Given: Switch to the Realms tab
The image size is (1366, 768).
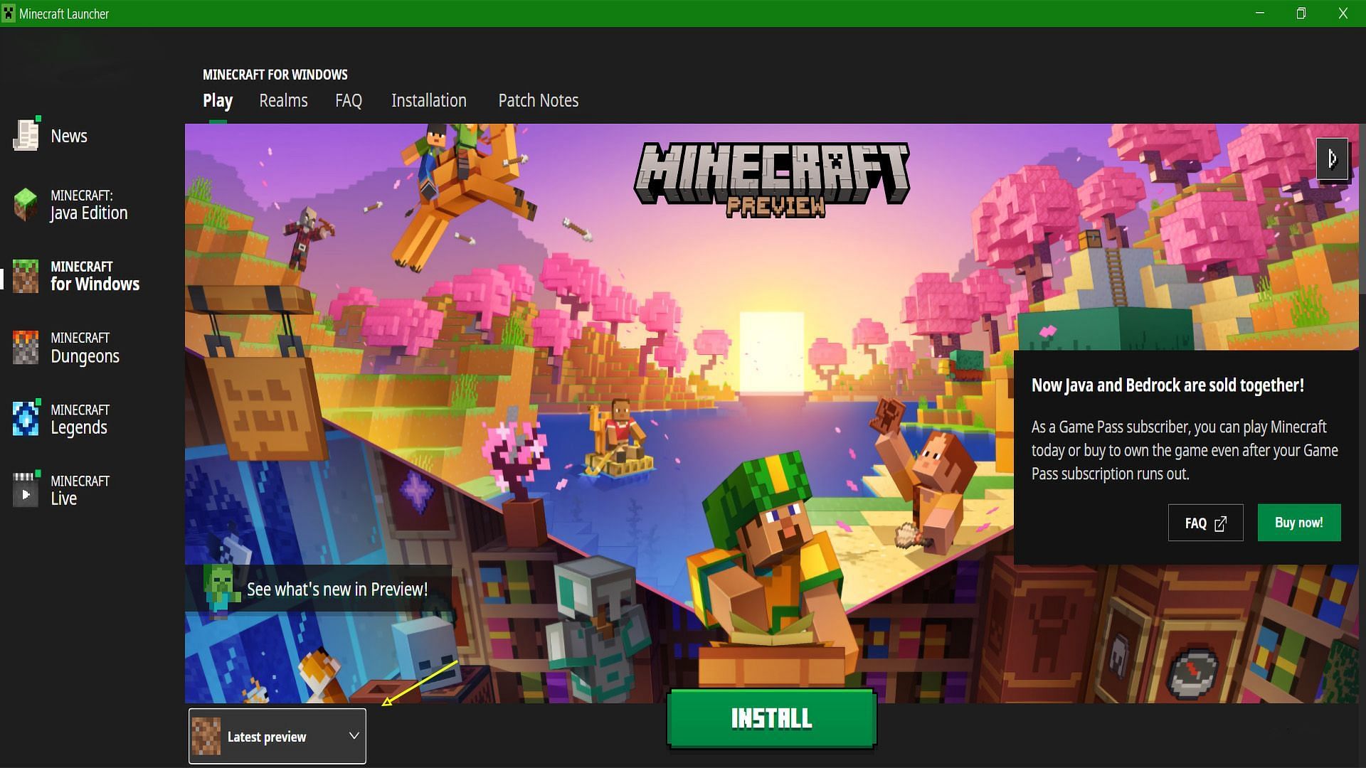Looking at the screenshot, I should click(x=283, y=100).
